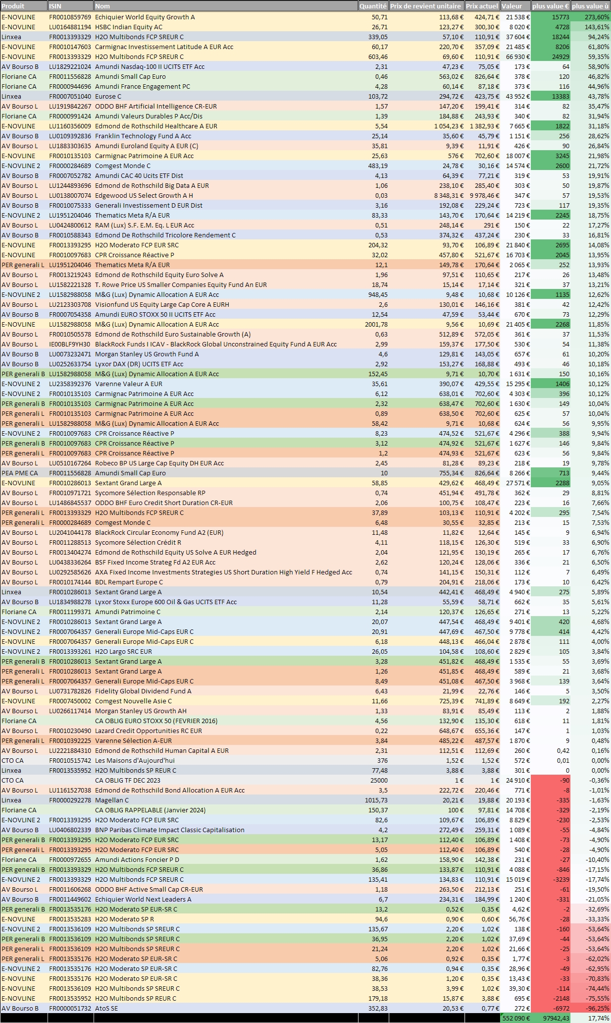Click Franklin Technology Fund A Acc cell
Screen dimensions: 611x1023
coord(226,136)
